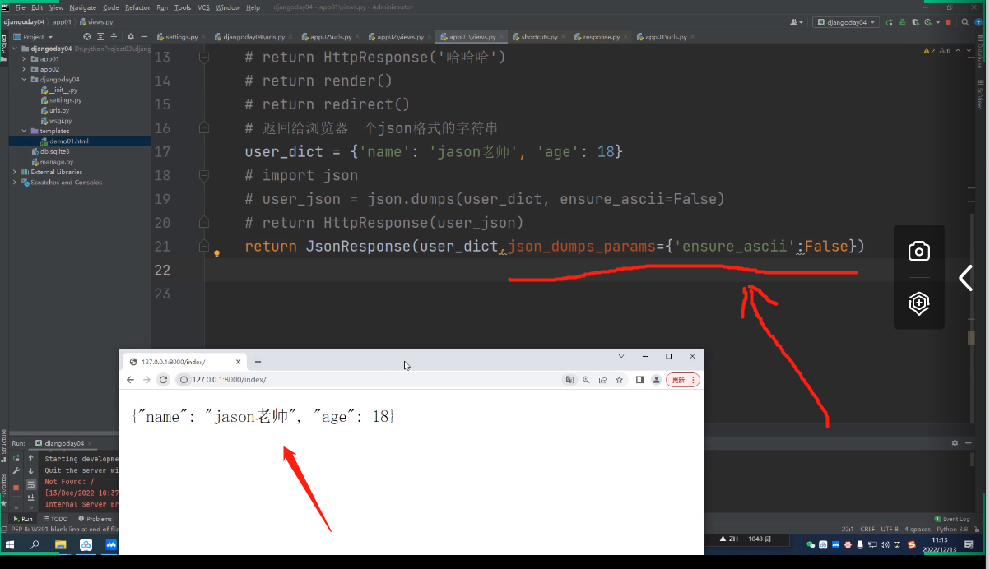The image size is (990, 569).
Task: Open Project panel settings gear
Action: tap(130, 37)
